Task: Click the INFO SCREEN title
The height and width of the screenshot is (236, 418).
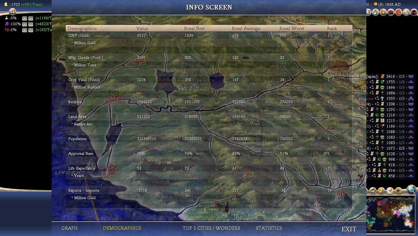Action: tap(209, 7)
